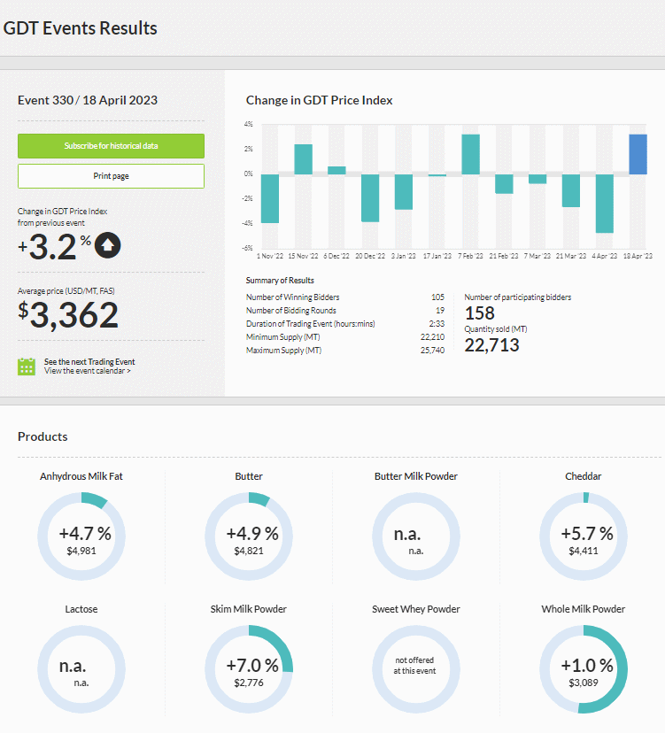Click the Lactose product title

click(x=81, y=609)
